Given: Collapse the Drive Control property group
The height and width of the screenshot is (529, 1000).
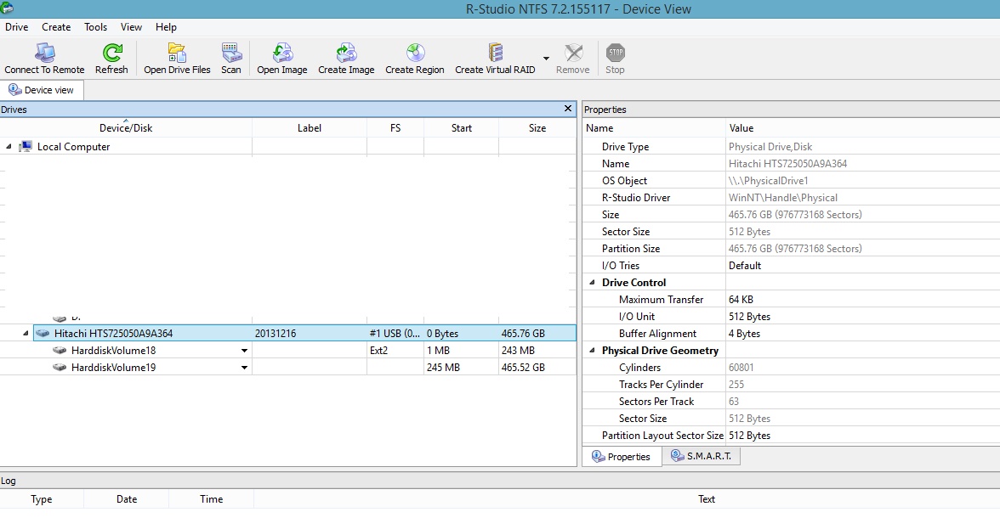Looking at the screenshot, I should point(592,282).
